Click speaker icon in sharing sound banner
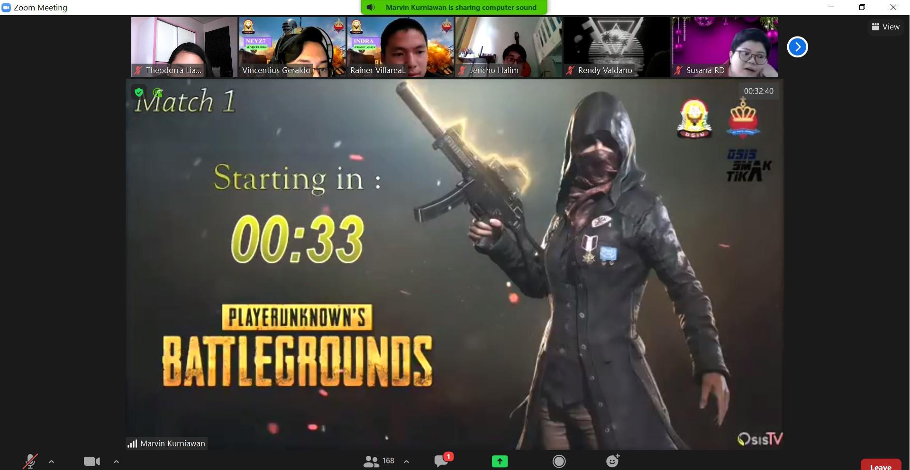 (371, 7)
